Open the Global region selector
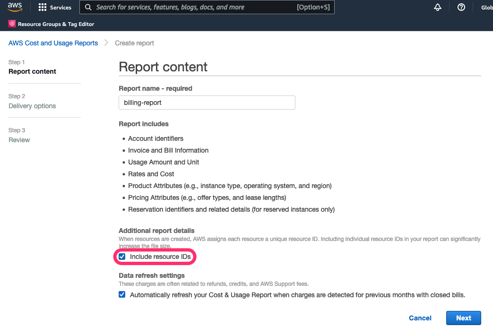493x335 pixels. (487, 7)
